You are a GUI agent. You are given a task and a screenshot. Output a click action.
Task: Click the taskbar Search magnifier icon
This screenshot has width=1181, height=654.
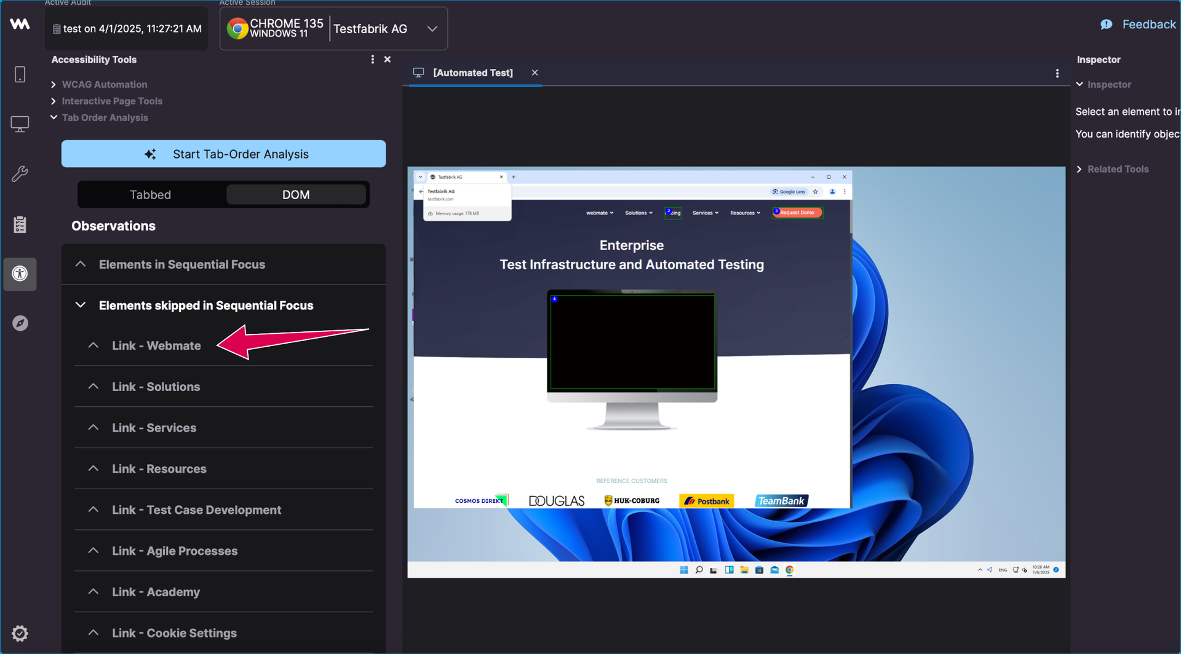699,570
